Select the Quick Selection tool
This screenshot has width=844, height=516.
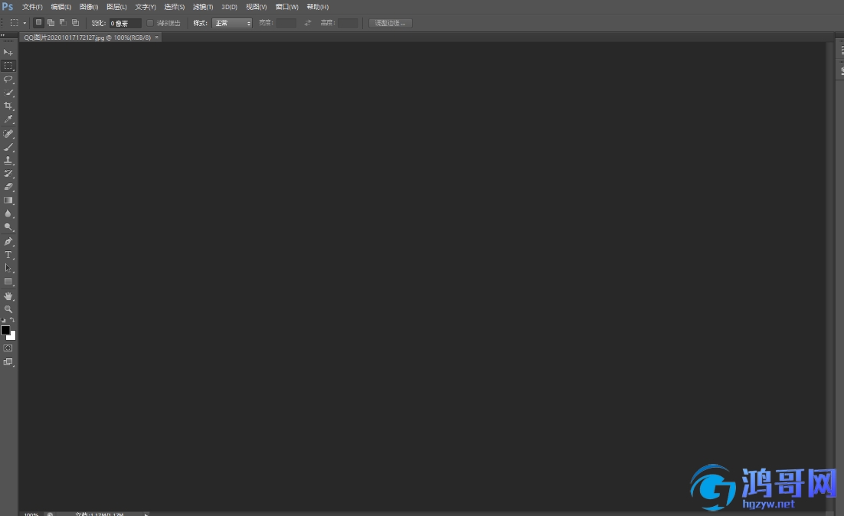click(8, 93)
